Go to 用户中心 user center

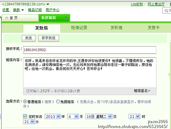coord(52,10)
